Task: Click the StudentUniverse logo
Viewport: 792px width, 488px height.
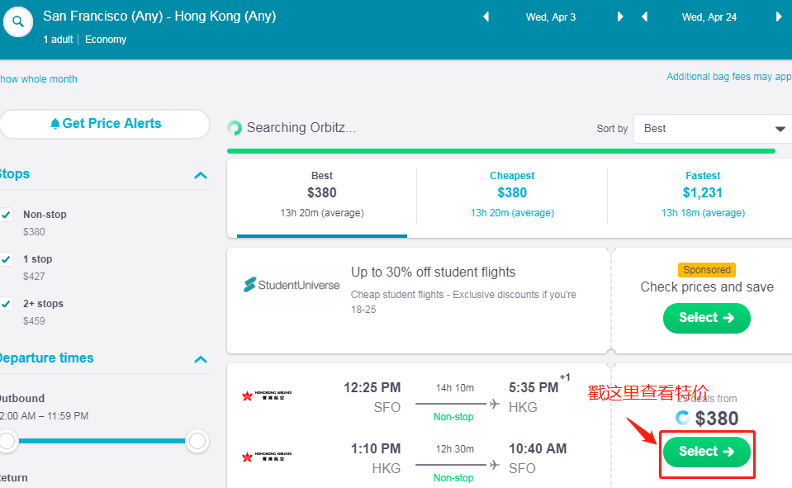Action: pyautogui.click(x=292, y=285)
